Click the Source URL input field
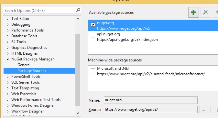Image resolution: width=218 pixels, height=118 pixels. pyautogui.click(x=151, y=109)
